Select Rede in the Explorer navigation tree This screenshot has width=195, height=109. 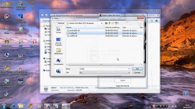[x=47, y=71]
